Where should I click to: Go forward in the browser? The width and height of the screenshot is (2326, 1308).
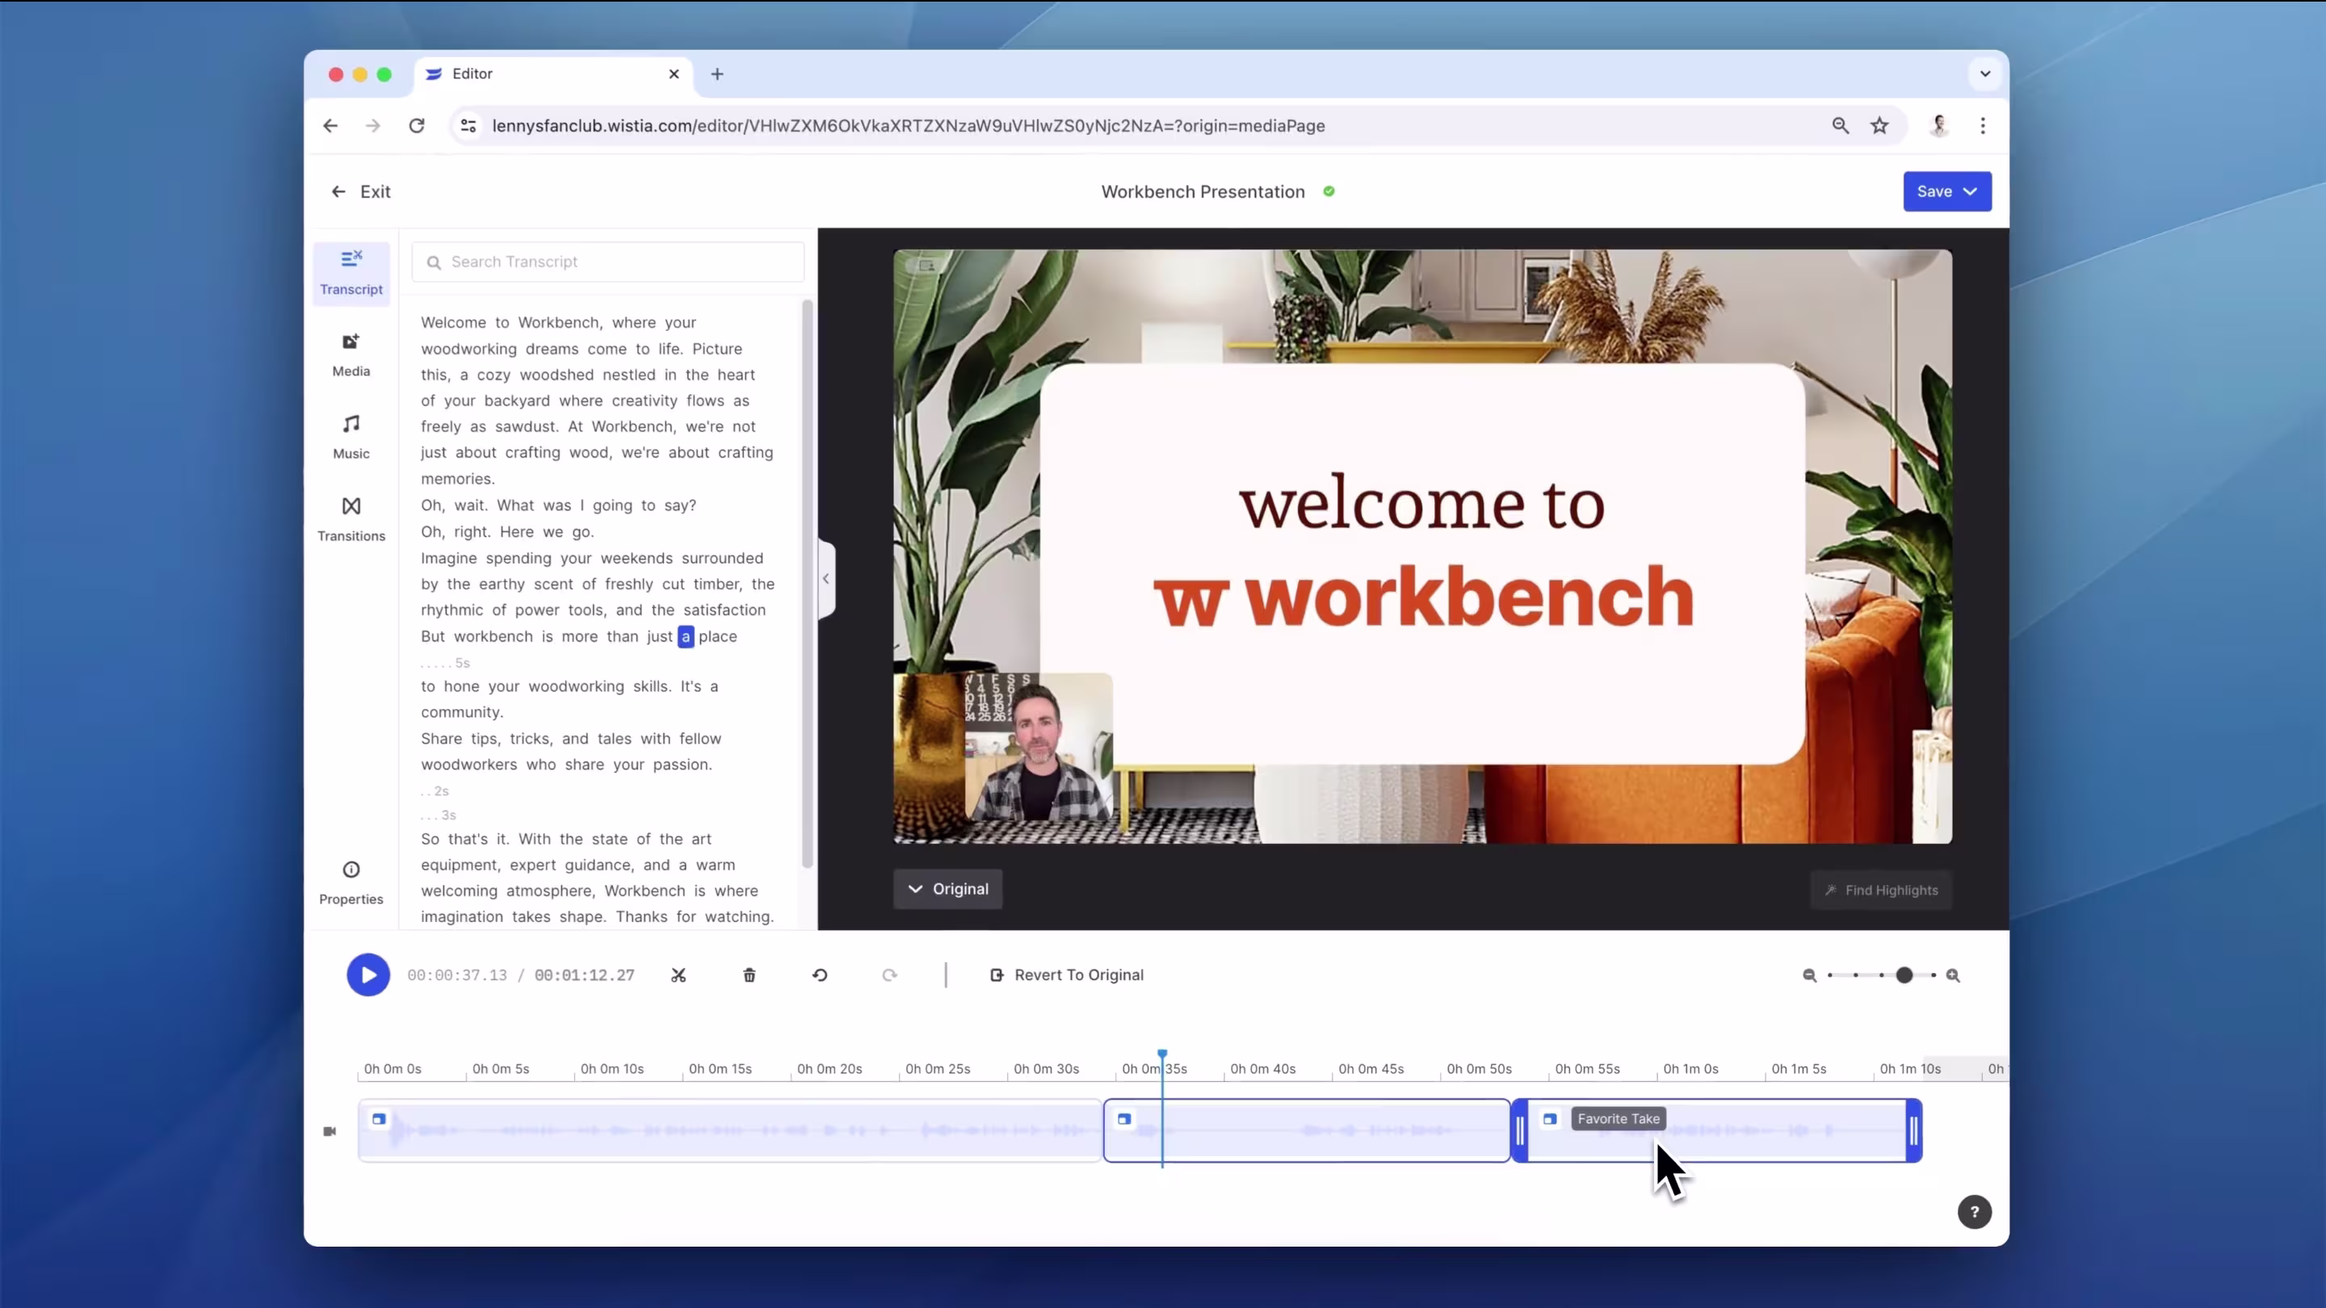click(x=373, y=125)
